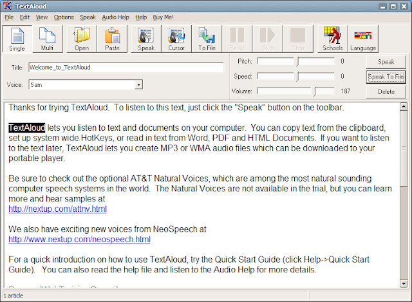Minimize the TextAloud window

383,6
